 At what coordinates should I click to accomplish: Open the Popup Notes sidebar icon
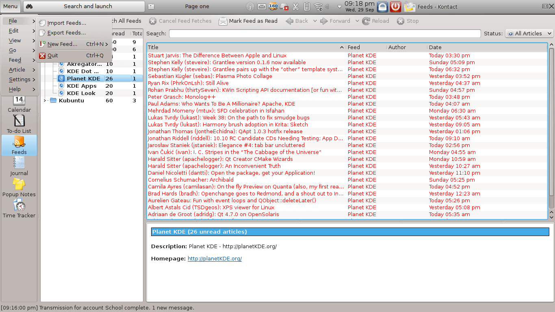[19, 187]
